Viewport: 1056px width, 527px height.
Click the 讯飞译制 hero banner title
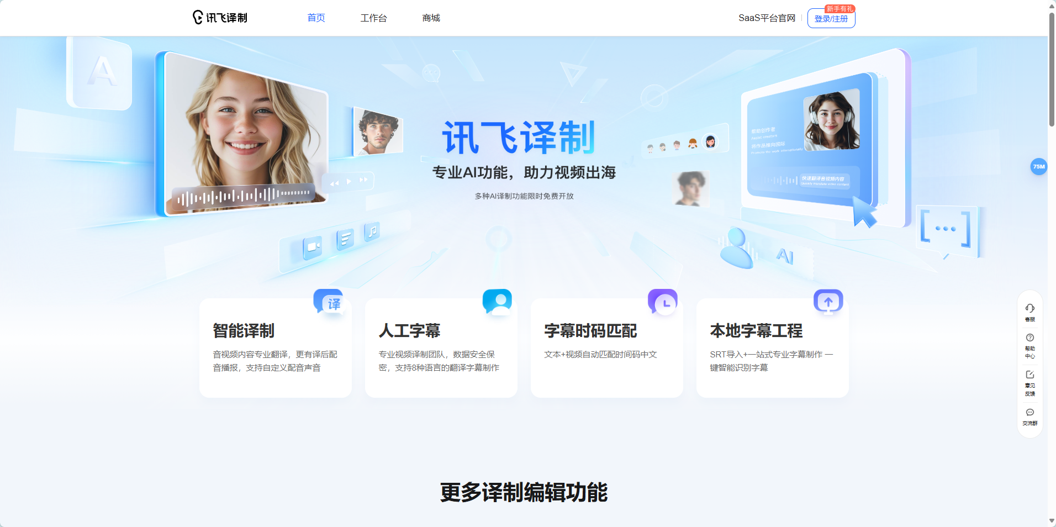519,138
